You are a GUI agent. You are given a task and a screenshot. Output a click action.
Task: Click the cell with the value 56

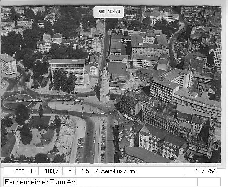point(69,171)
